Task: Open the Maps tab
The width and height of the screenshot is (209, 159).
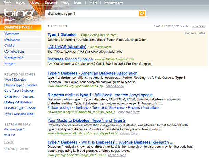Action: tap(65, 3)
